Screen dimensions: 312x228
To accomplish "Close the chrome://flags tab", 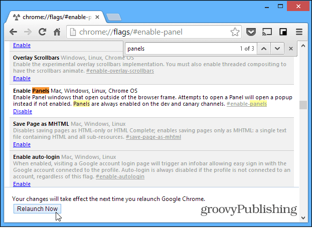I will pos(97,18).
